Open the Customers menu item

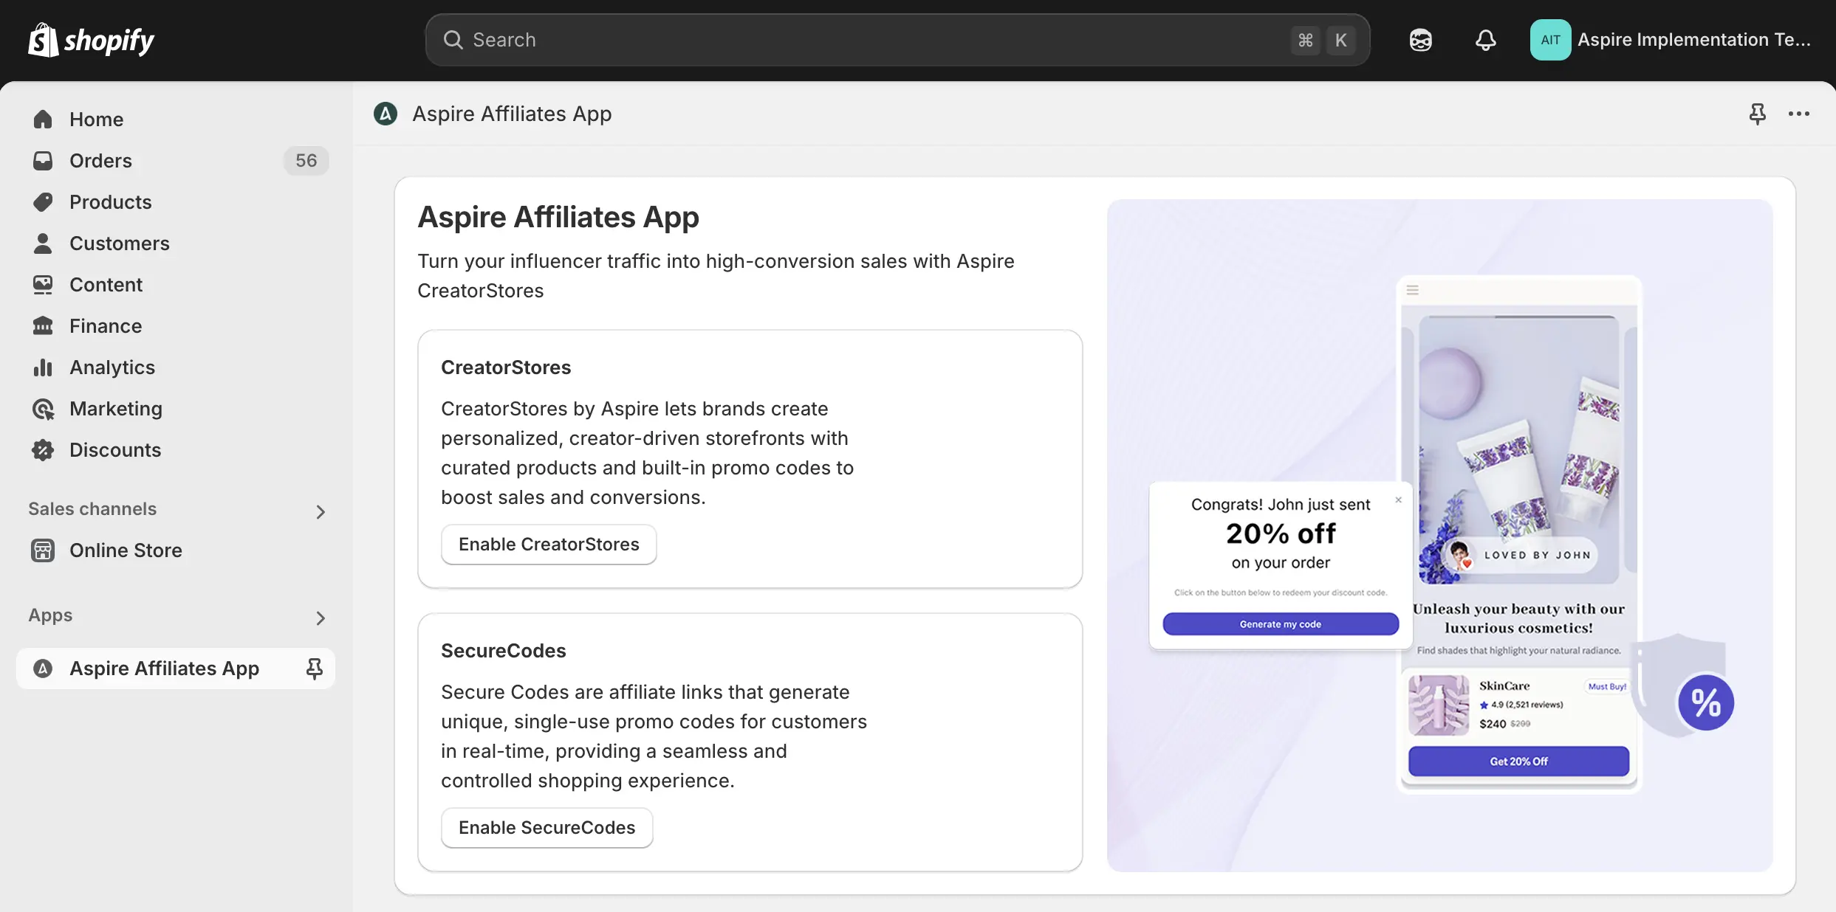click(x=119, y=243)
